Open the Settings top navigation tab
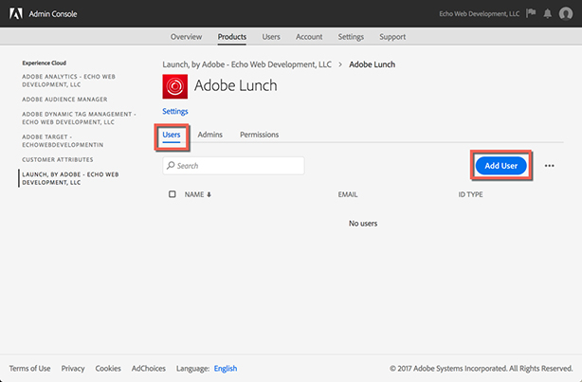 (x=351, y=37)
